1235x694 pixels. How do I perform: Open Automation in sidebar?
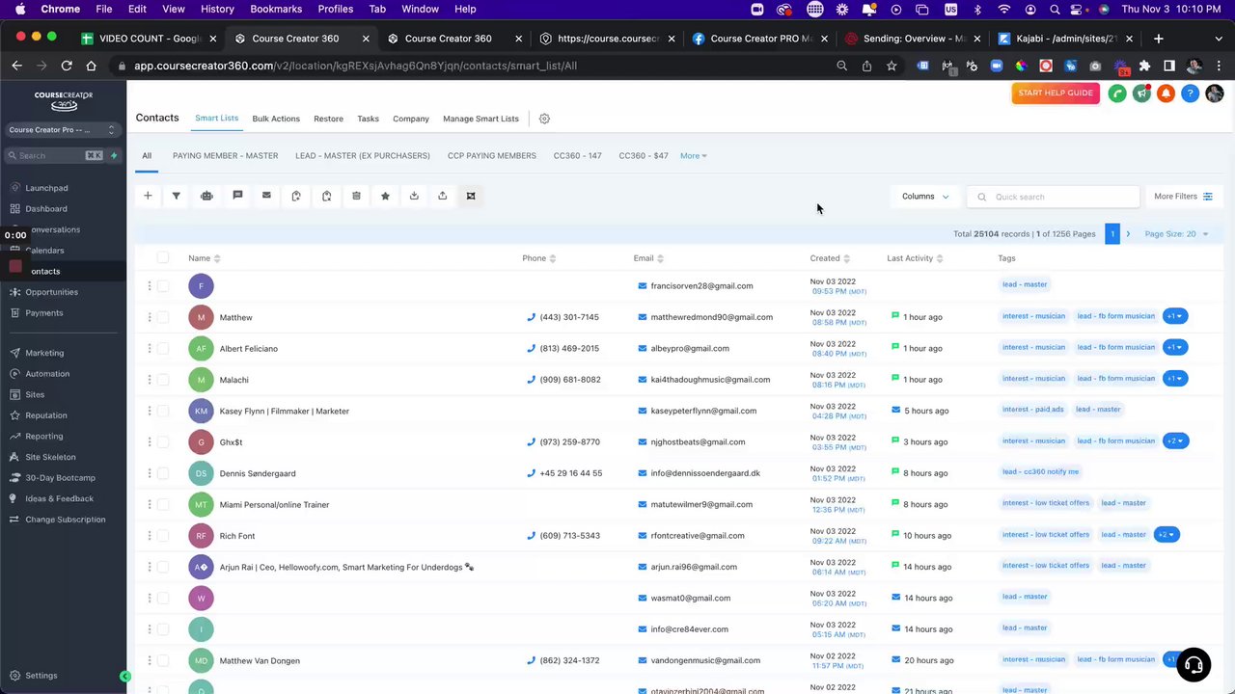click(47, 374)
